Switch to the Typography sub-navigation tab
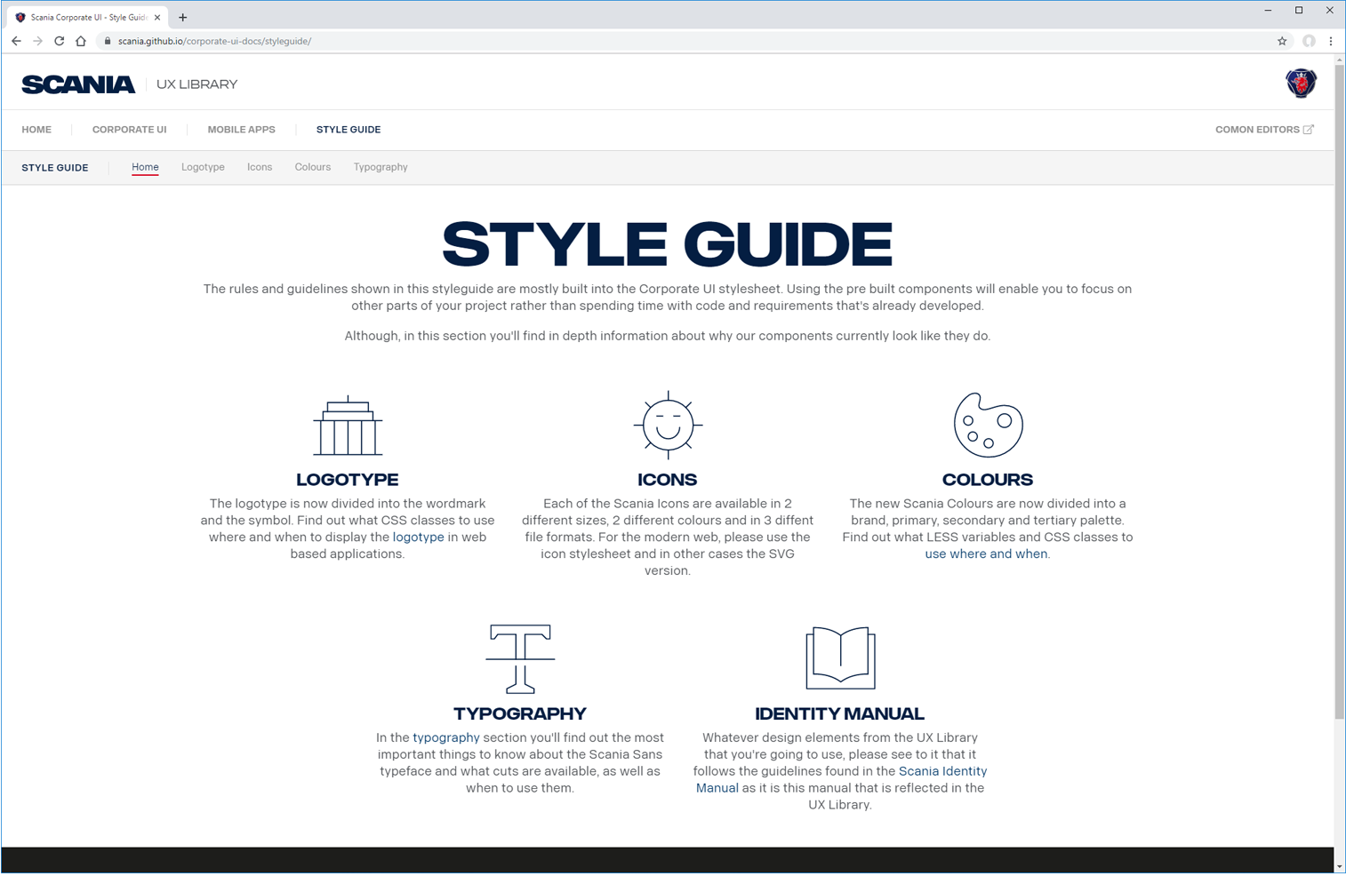 point(381,167)
